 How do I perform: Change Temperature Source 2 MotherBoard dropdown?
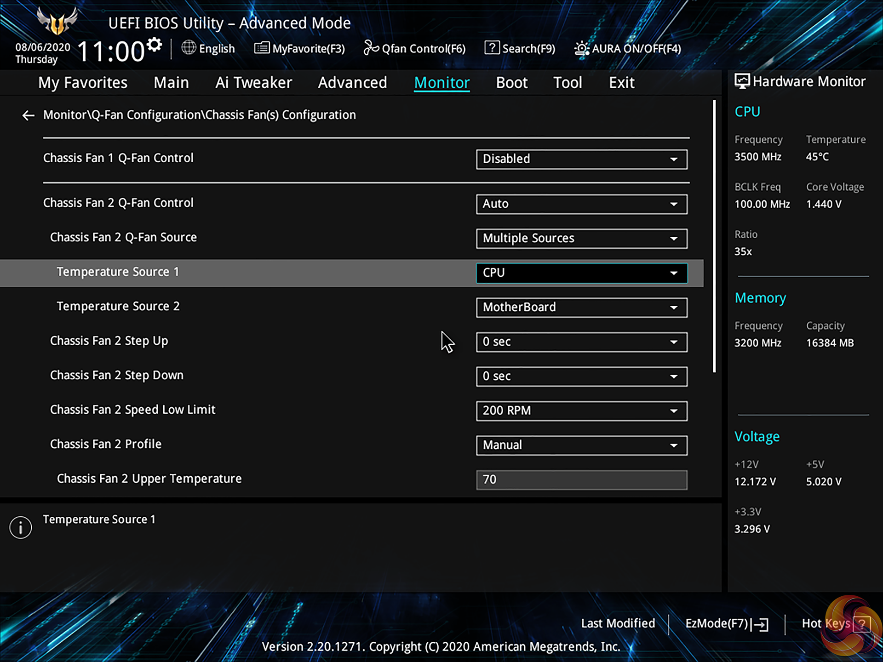581,308
